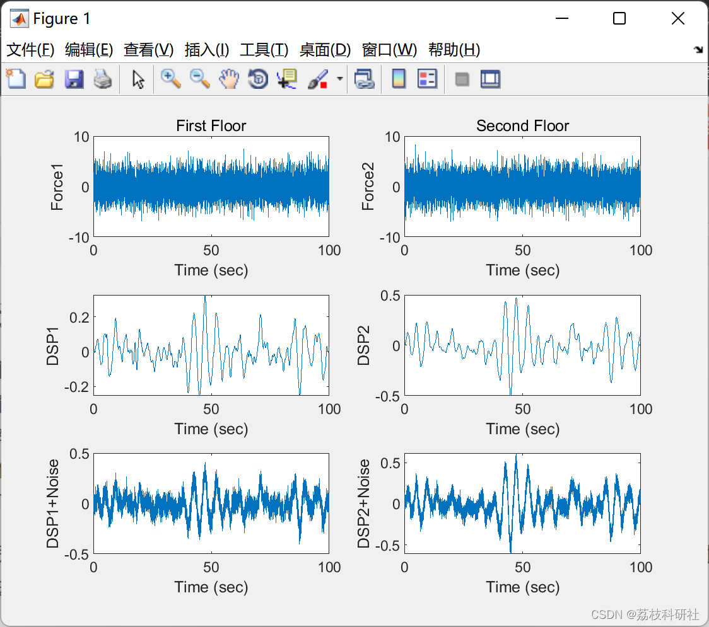Insert a legend using the toolbar icon
This screenshot has width=709, height=627.
427,79
